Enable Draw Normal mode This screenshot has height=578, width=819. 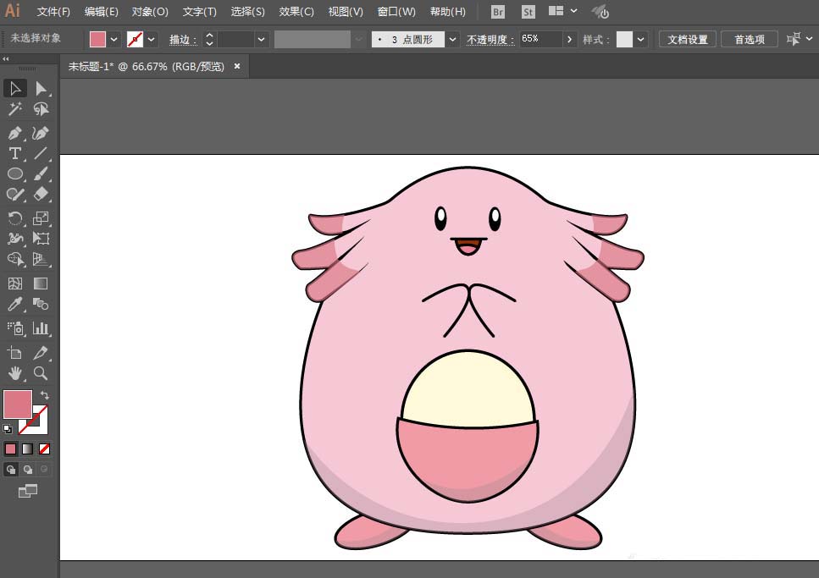click(x=10, y=470)
